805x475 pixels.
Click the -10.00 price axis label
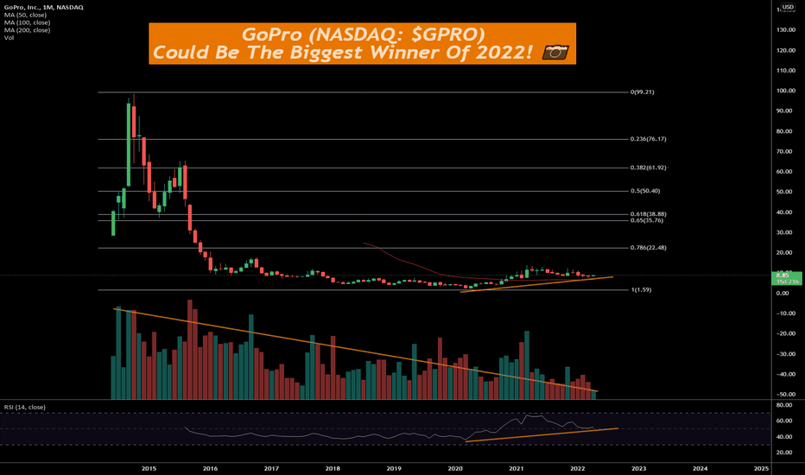[786, 313]
